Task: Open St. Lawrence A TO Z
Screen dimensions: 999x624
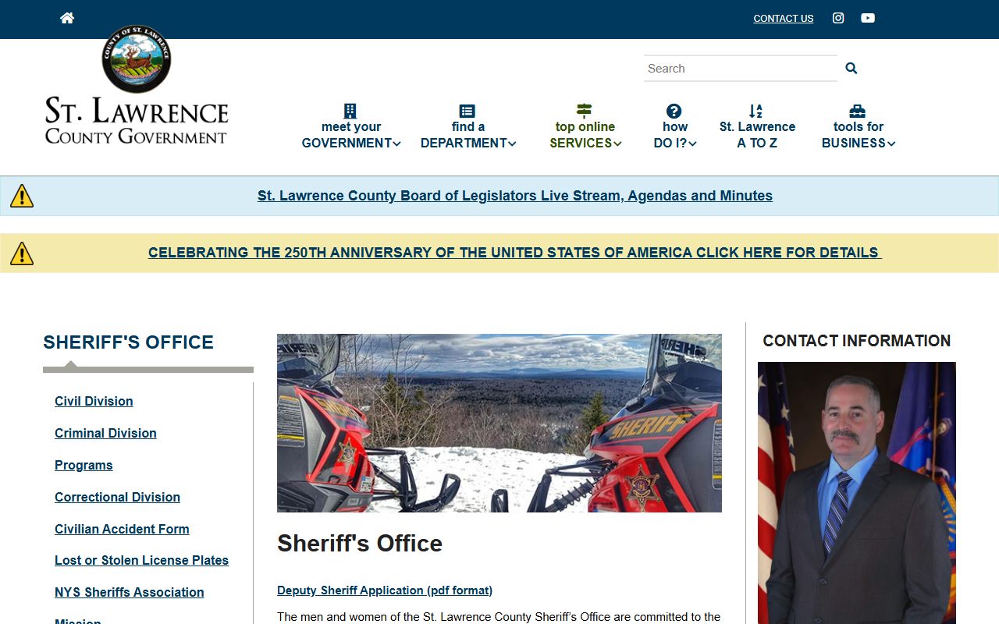Action: click(757, 135)
